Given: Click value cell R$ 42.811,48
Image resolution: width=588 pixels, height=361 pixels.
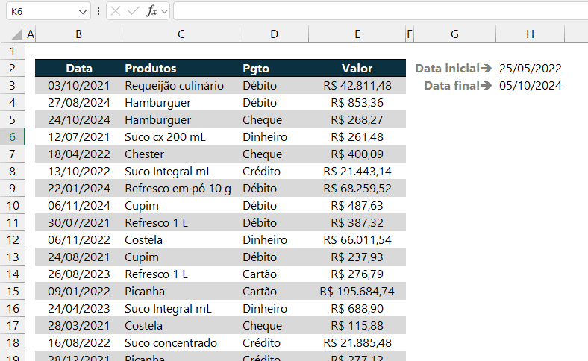Looking at the screenshot, I should (x=357, y=86).
